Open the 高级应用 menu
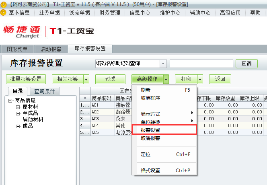This screenshot has width=267, height=185. (x=230, y=12)
